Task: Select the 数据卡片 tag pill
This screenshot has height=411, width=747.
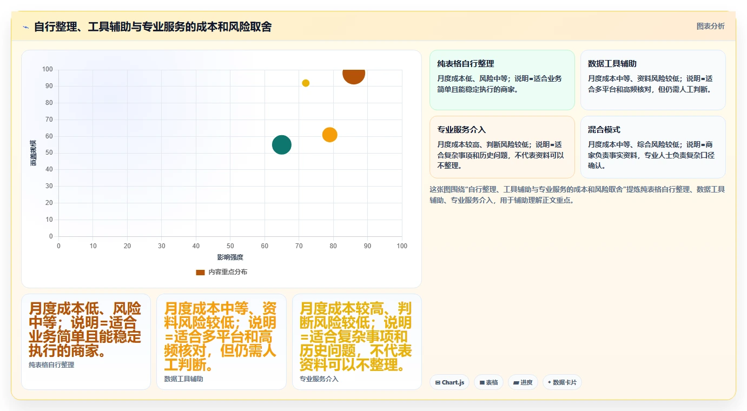Action: (562, 382)
